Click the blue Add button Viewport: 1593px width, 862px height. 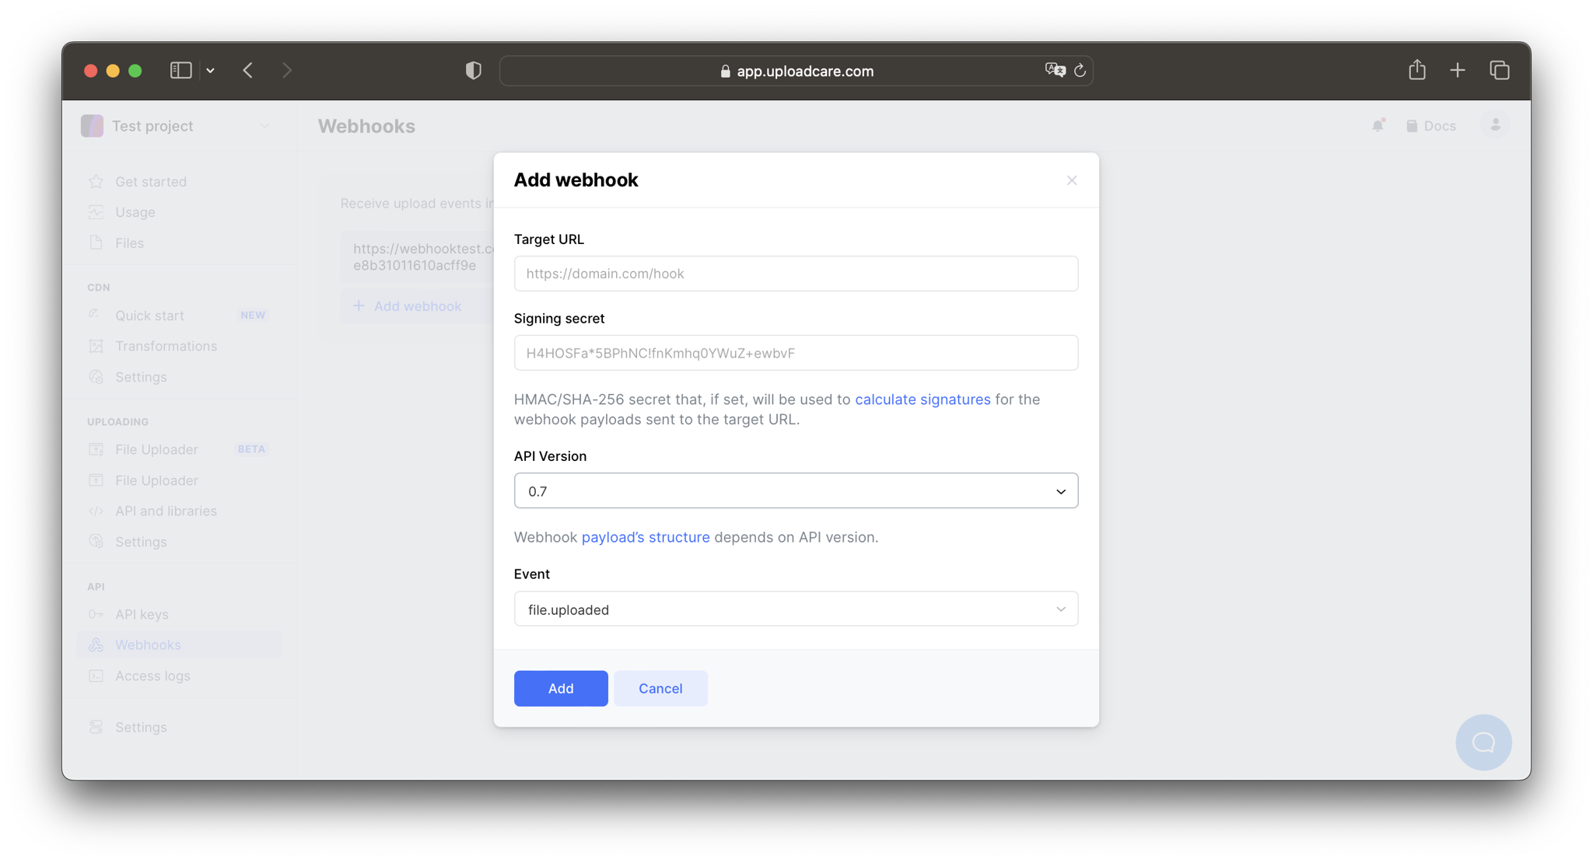coord(560,688)
